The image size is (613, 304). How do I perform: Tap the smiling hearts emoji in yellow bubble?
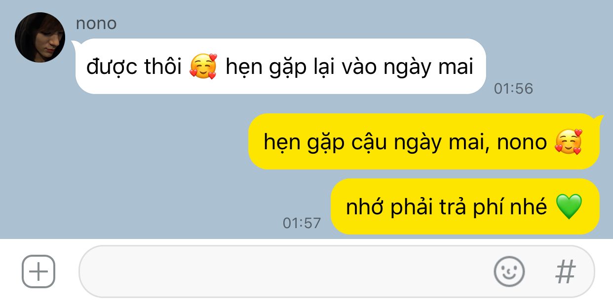point(569,142)
